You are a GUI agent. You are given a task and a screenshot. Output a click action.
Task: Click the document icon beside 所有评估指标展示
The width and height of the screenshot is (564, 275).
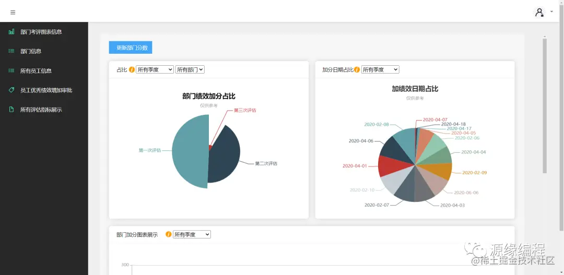point(11,109)
